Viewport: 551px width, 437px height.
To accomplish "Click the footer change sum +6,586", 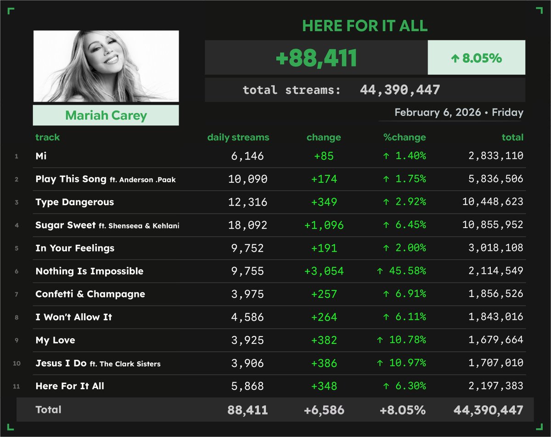I will (x=324, y=410).
